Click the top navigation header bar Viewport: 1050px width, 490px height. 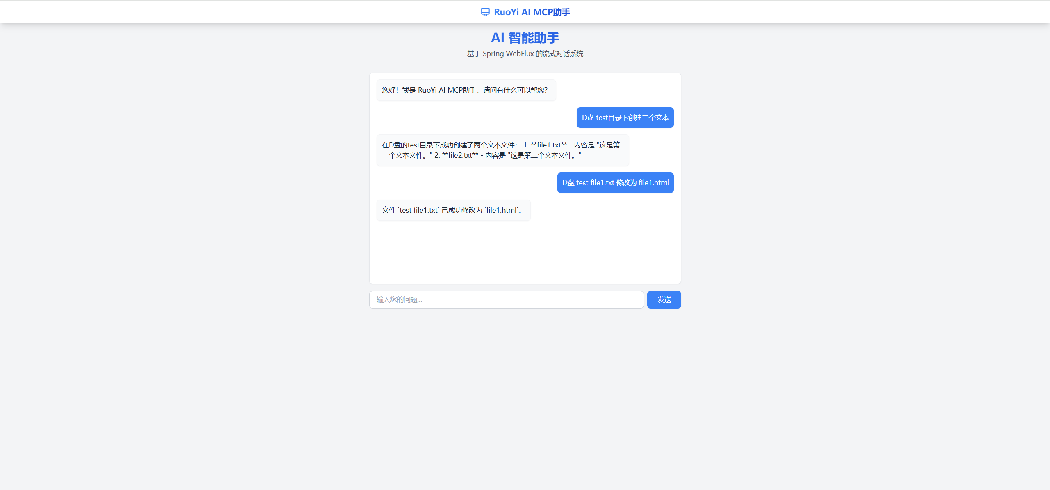[x=525, y=12]
